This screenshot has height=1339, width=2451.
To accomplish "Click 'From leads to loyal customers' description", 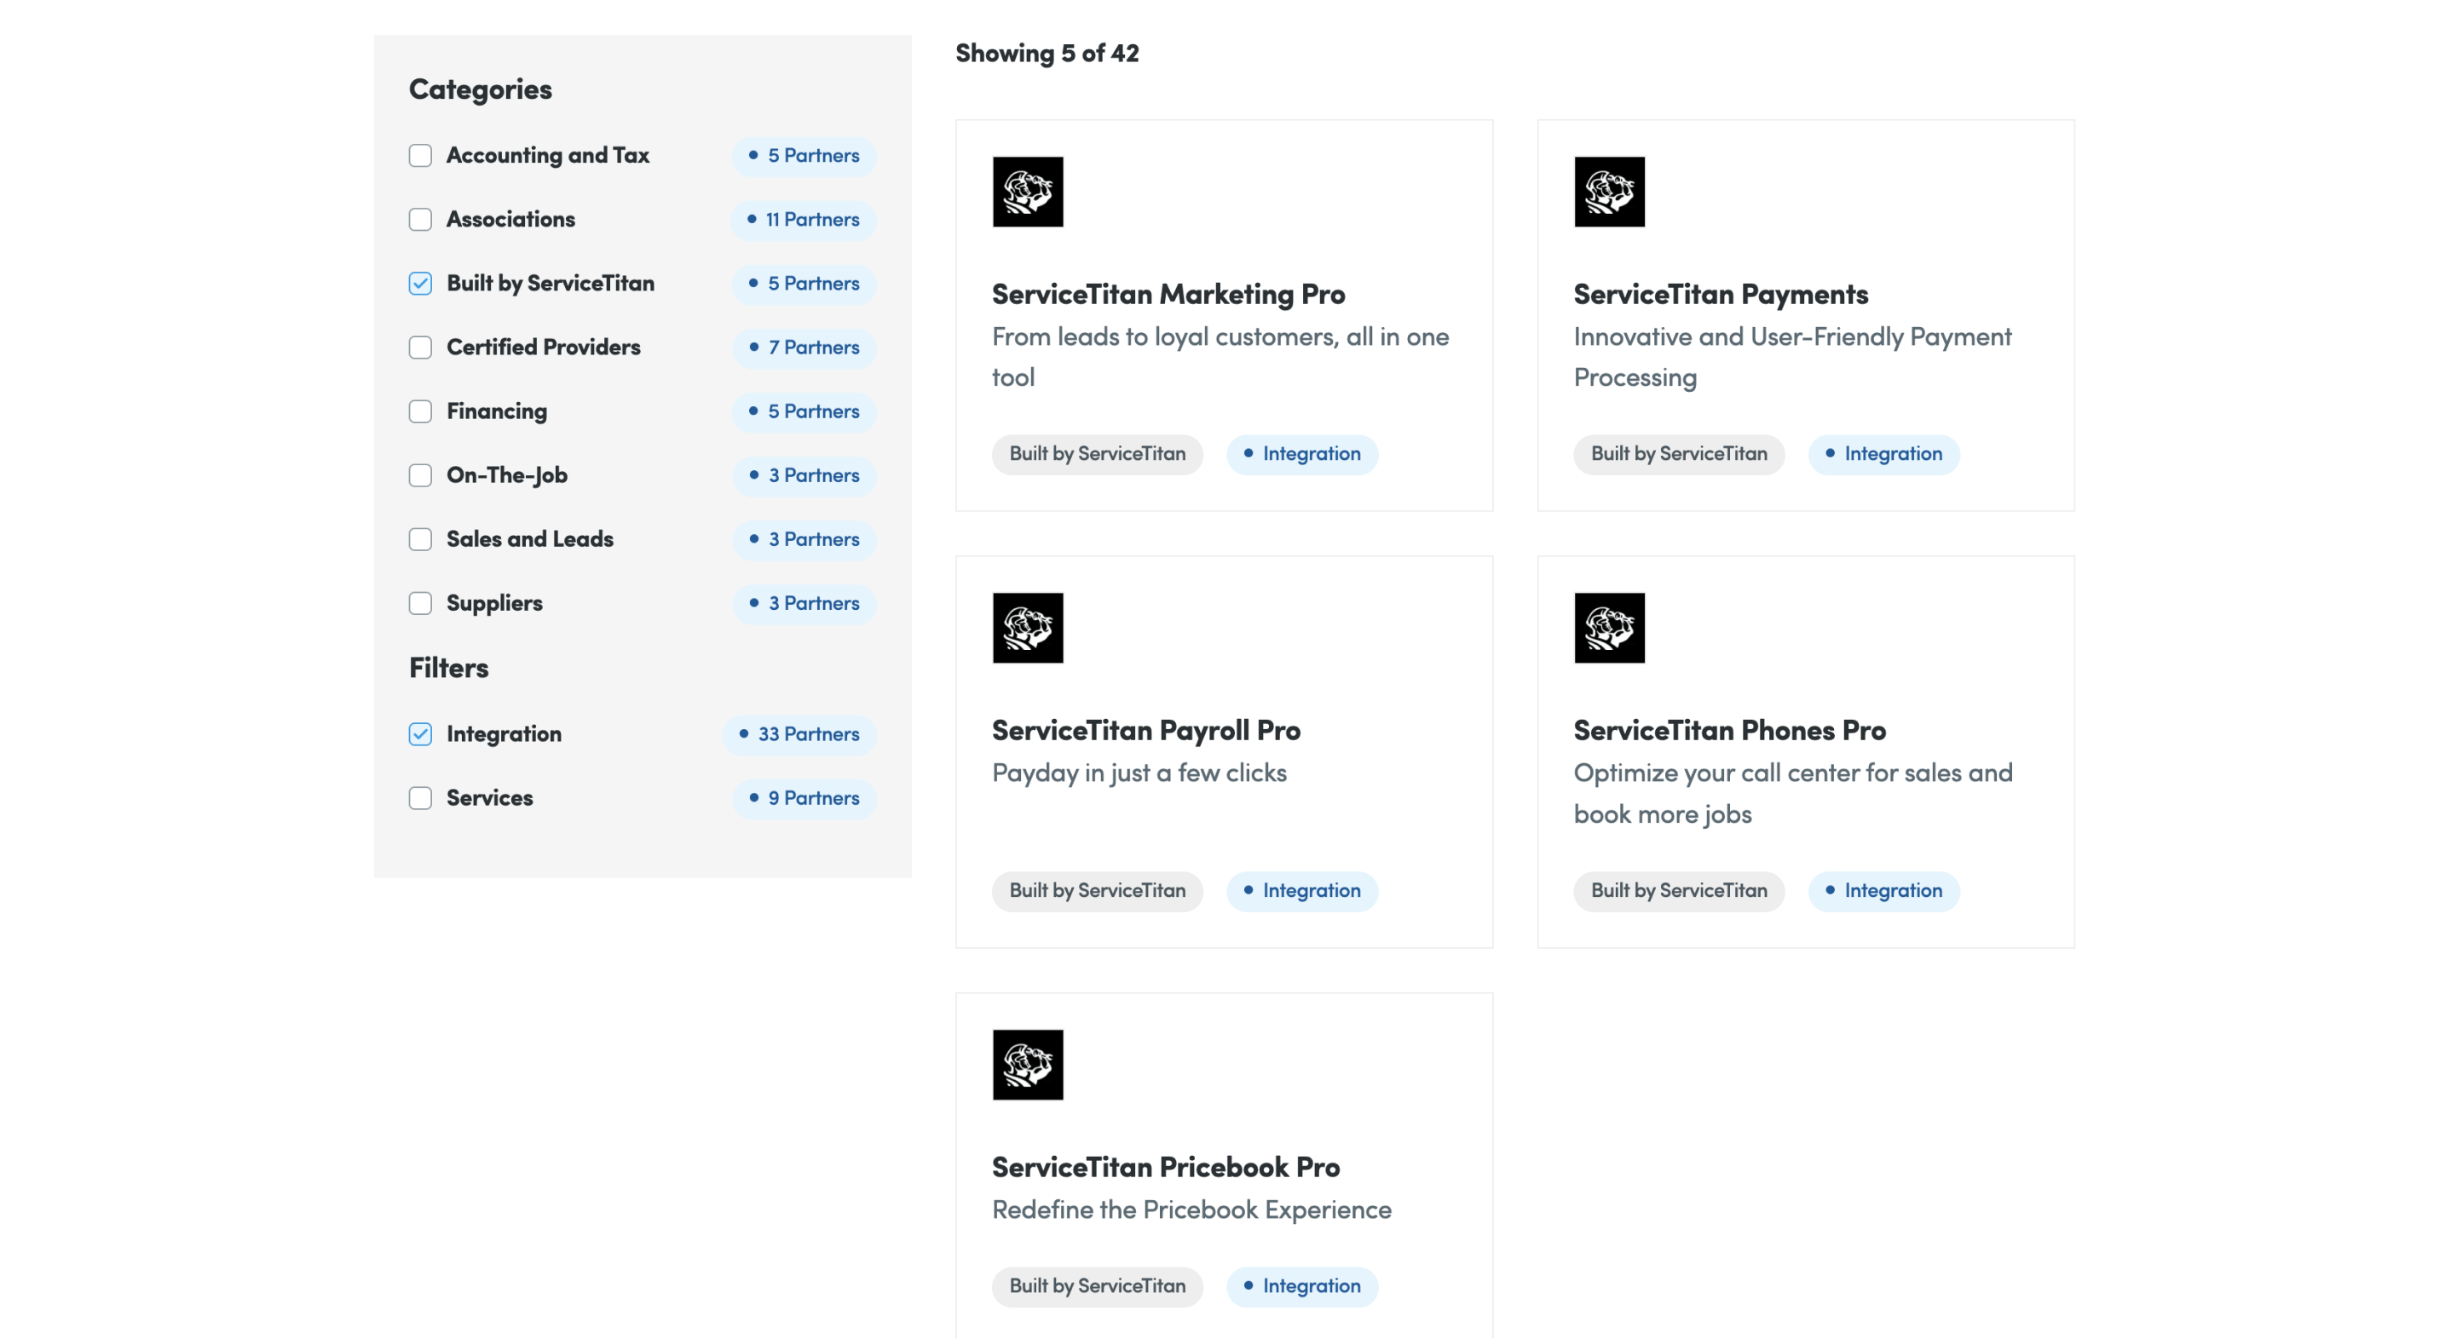I will (x=1220, y=357).
